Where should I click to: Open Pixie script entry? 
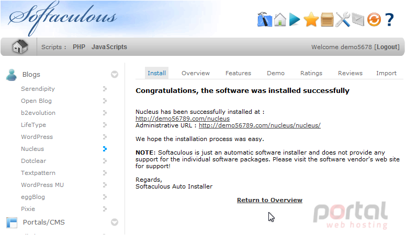(x=28, y=209)
